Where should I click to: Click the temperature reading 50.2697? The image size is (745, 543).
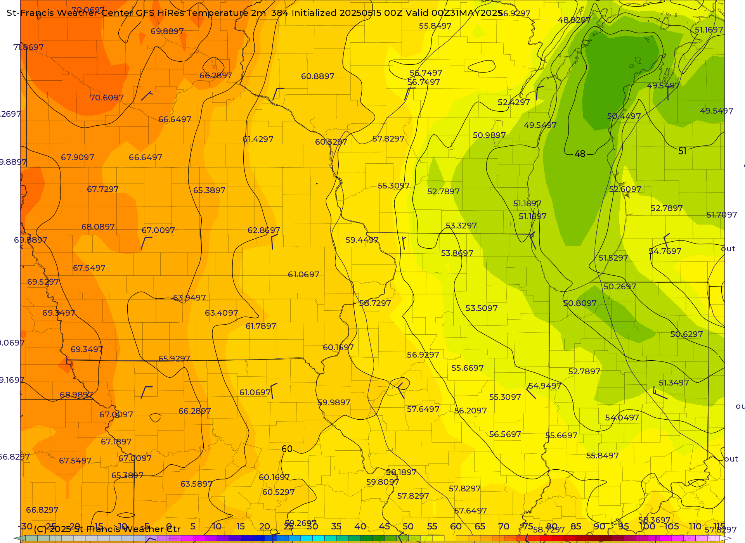[620, 287]
